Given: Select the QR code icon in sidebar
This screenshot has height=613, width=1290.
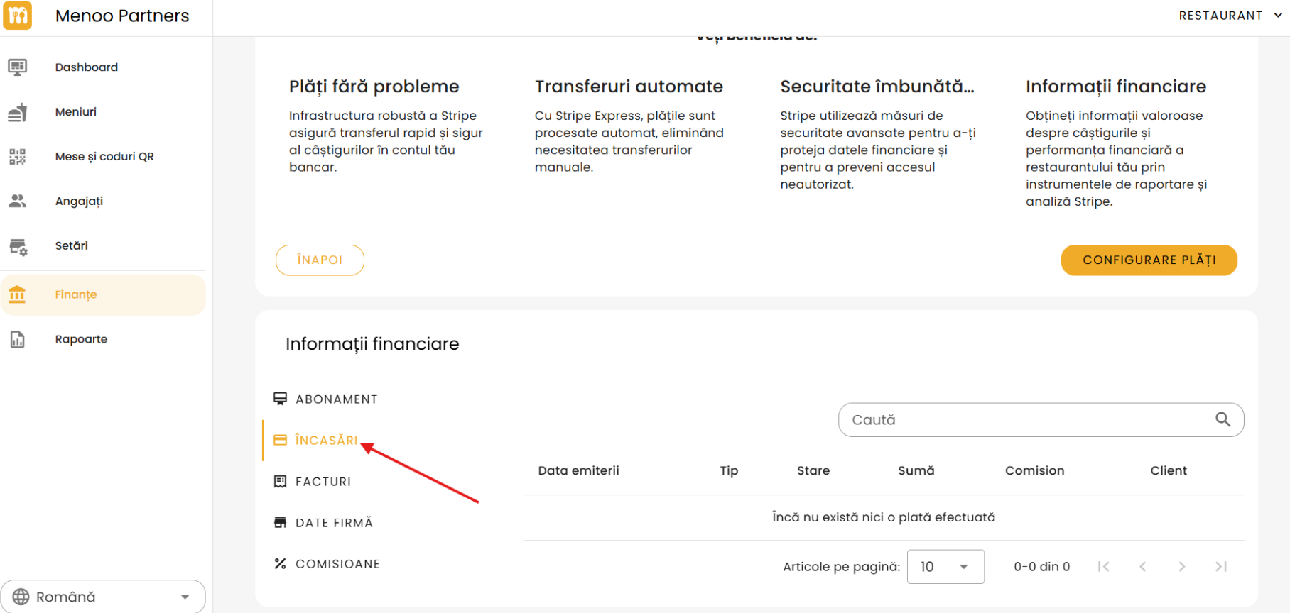Looking at the screenshot, I should click(18, 157).
